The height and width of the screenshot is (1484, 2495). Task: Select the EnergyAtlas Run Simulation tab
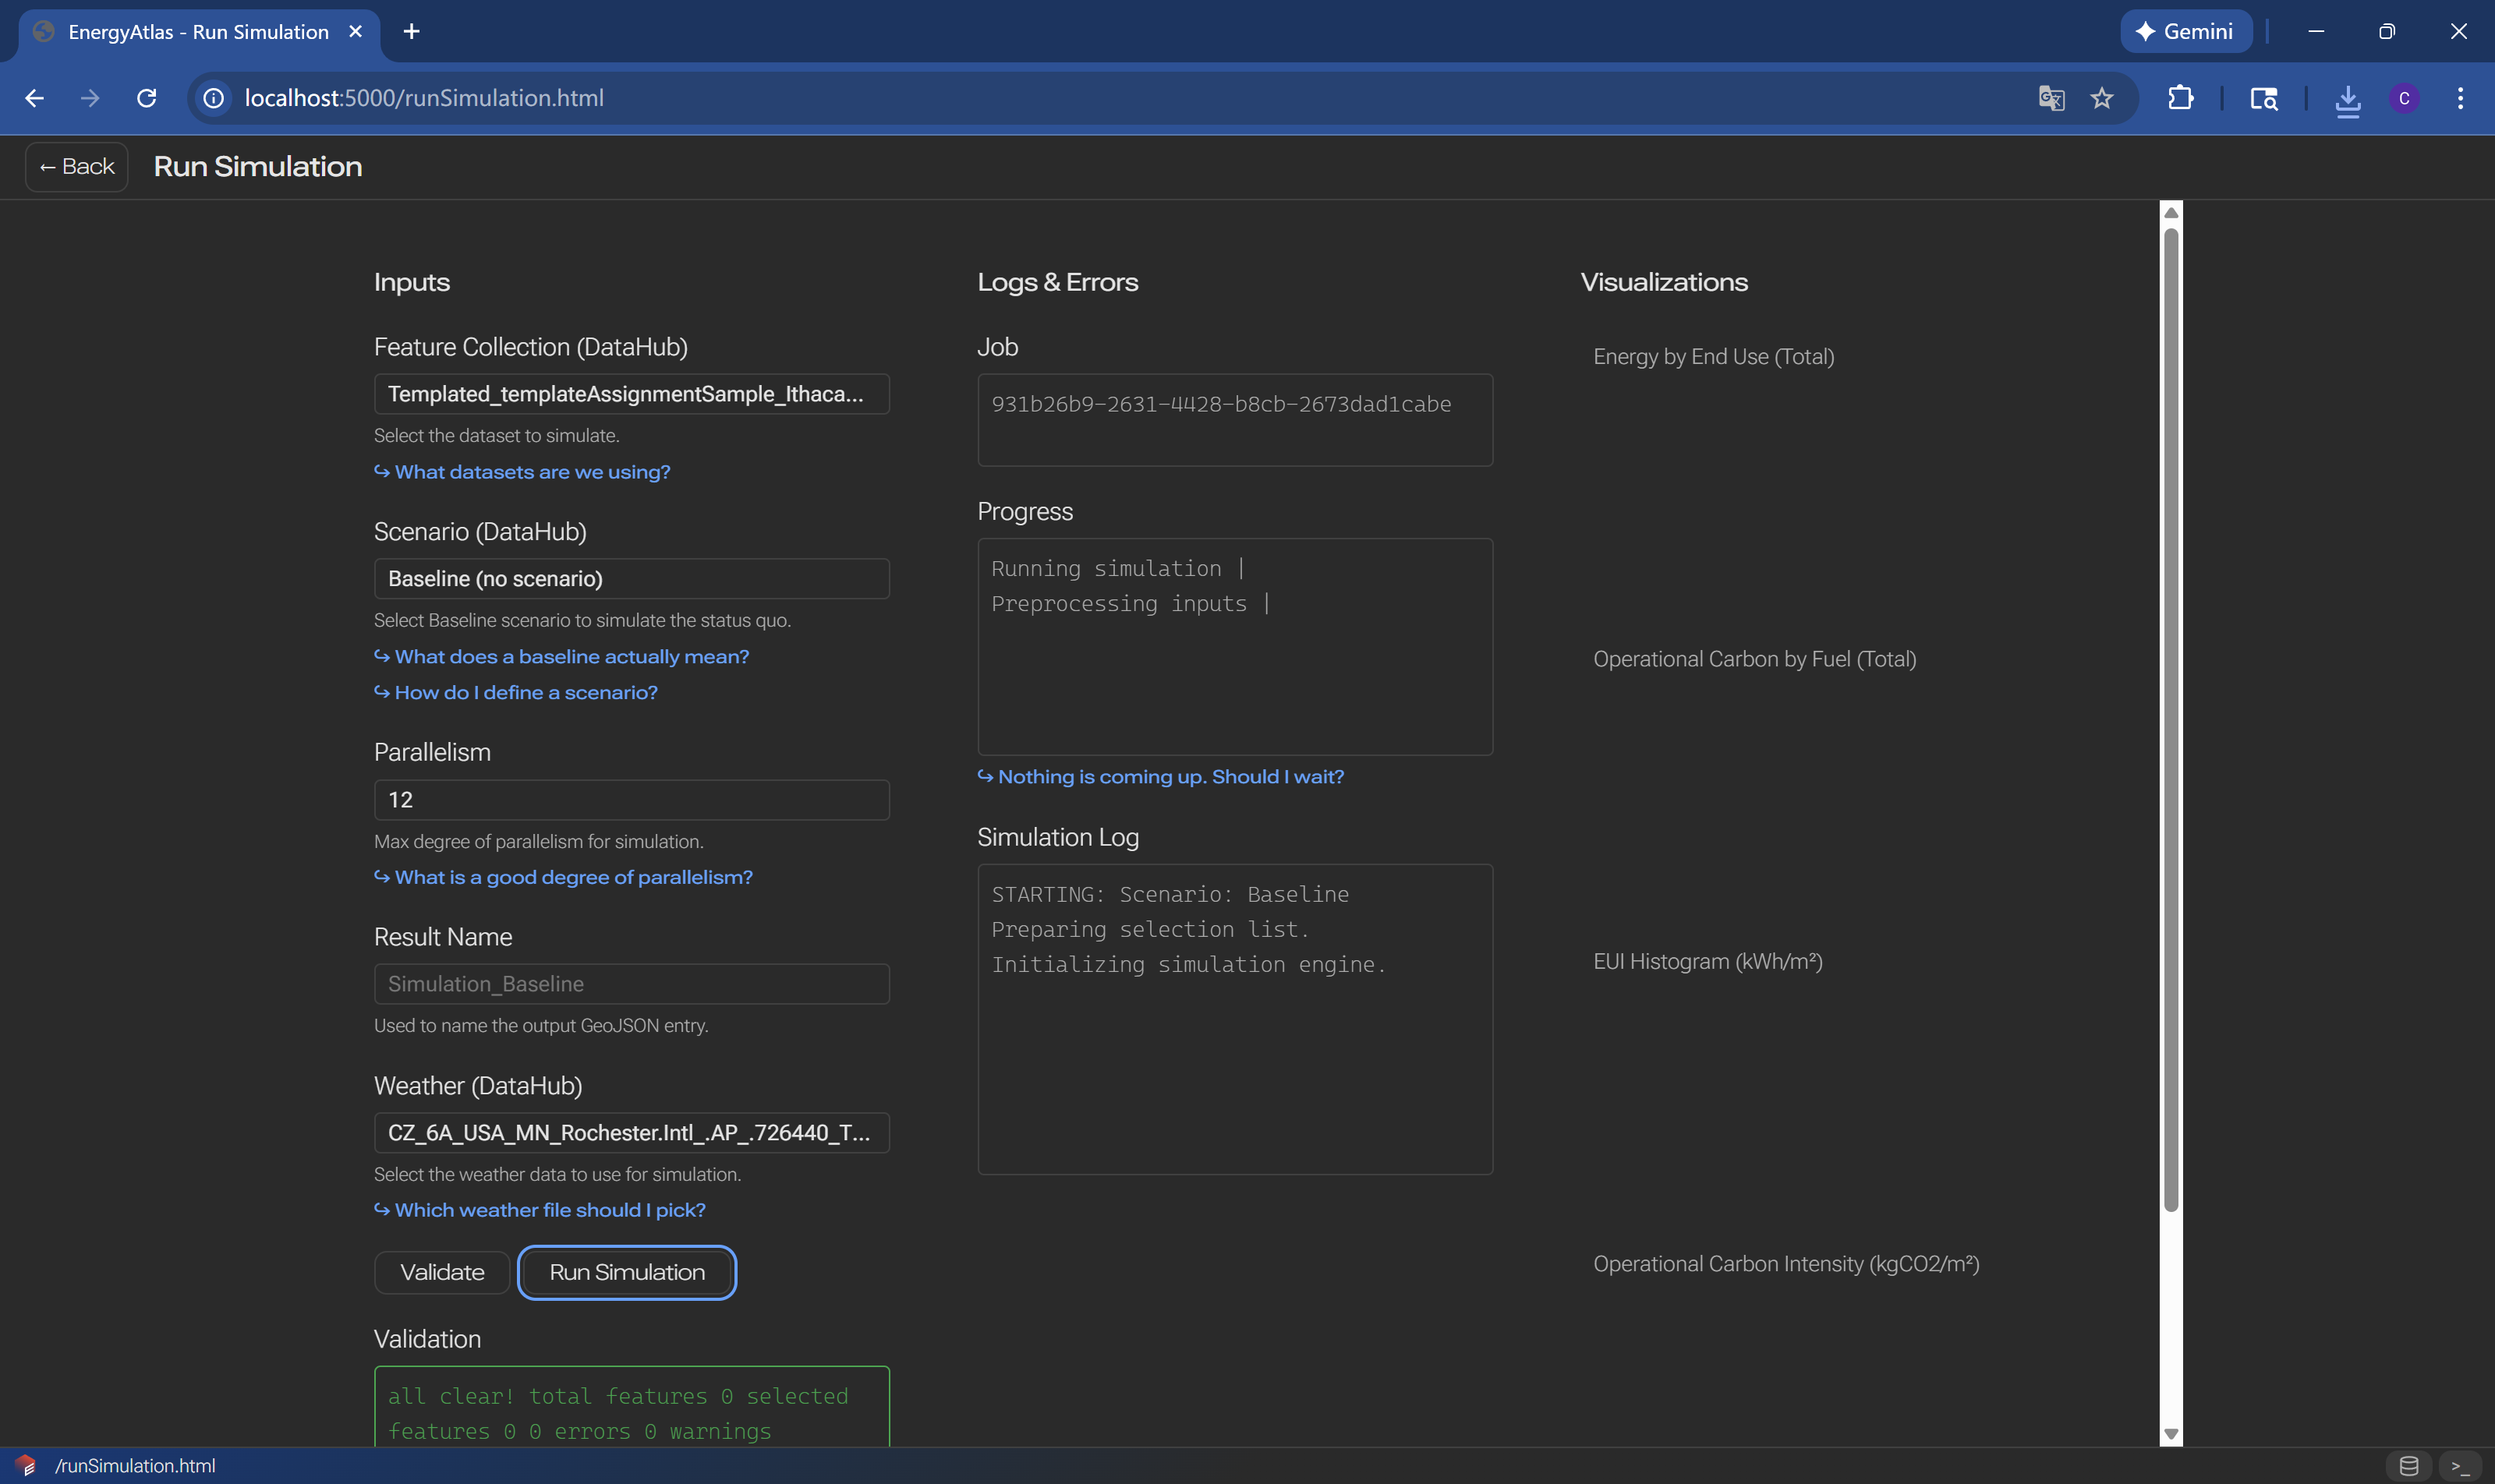198,32
